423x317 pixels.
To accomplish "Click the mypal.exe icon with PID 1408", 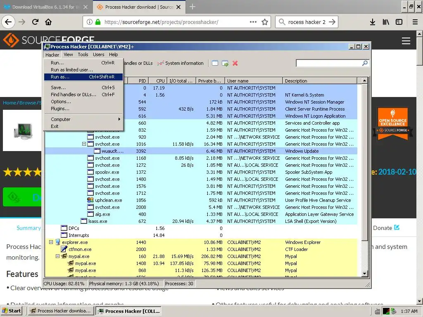I will click(x=70, y=263).
